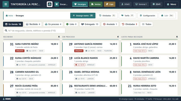Viewport: 181px width, 101px height.
Task: Open Configuración settings
Action: click(x=147, y=16)
